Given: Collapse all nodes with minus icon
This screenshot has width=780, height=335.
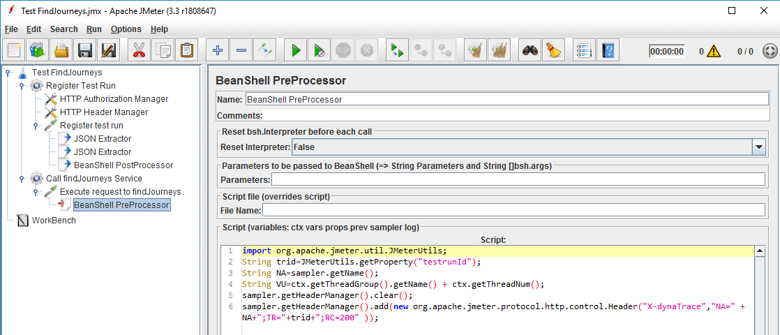Looking at the screenshot, I should click(241, 50).
